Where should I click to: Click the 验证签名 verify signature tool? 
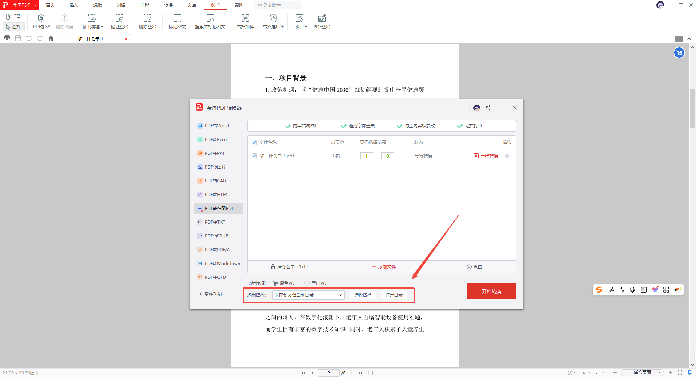(120, 22)
